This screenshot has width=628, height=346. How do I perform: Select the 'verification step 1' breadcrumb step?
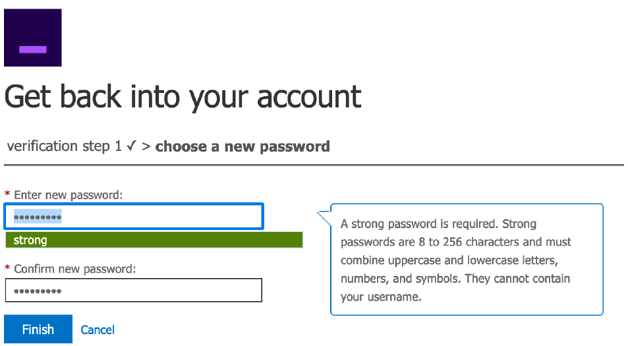64,146
